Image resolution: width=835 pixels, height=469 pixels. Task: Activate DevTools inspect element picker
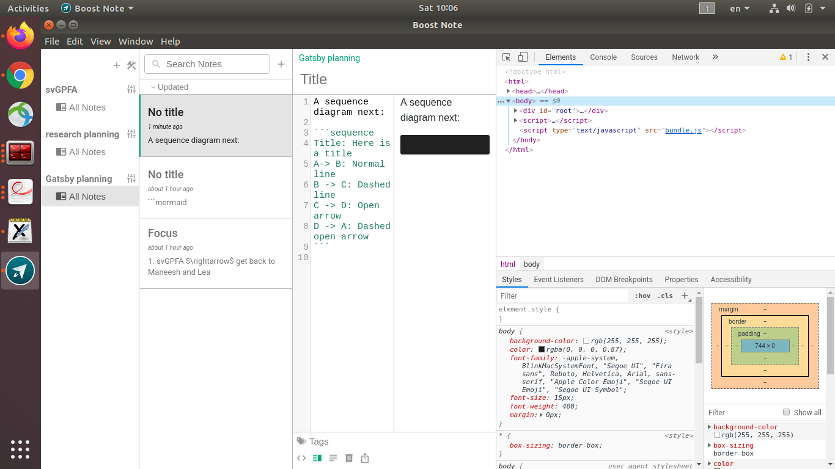pyautogui.click(x=507, y=57)
